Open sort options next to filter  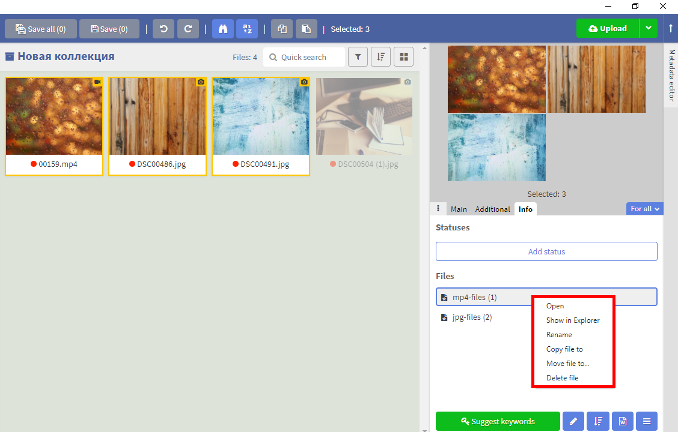[x=381, y=57]
